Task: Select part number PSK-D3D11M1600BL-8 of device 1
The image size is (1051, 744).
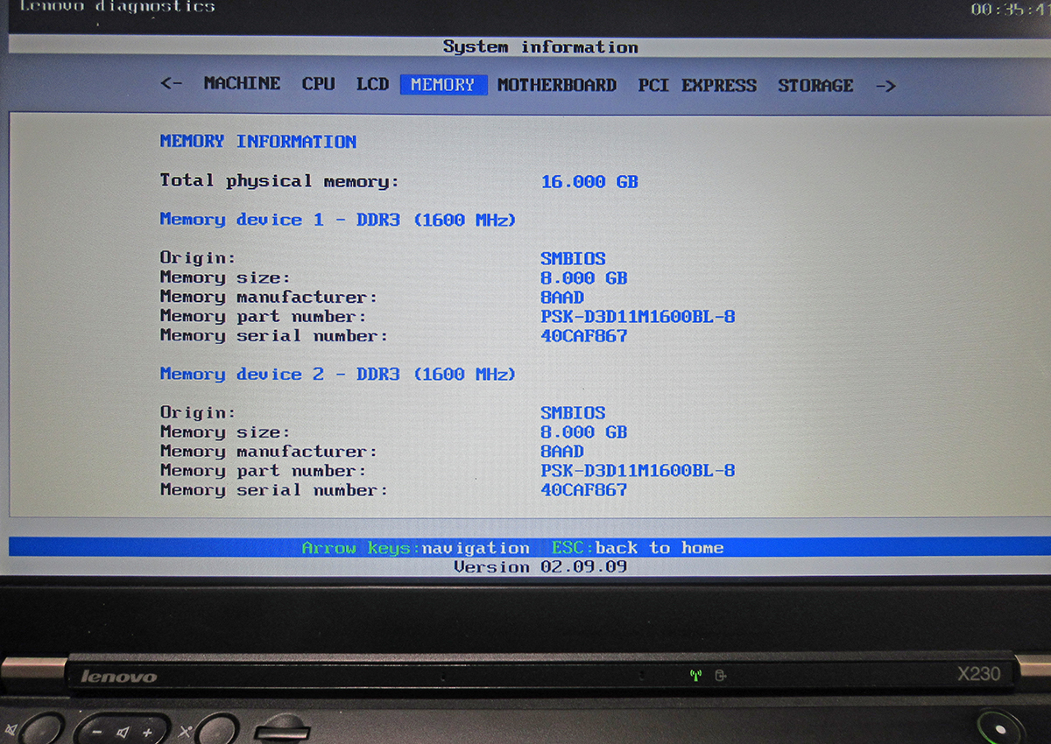Action: coord(638,316)
